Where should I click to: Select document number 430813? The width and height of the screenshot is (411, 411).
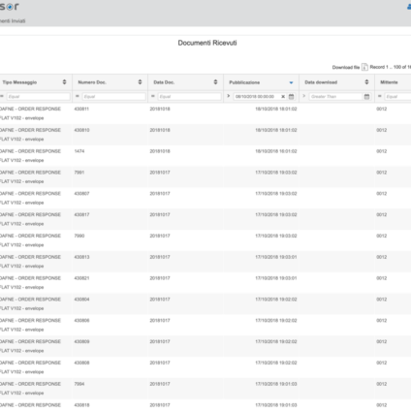pyautogui.click(x=81, y=257)
